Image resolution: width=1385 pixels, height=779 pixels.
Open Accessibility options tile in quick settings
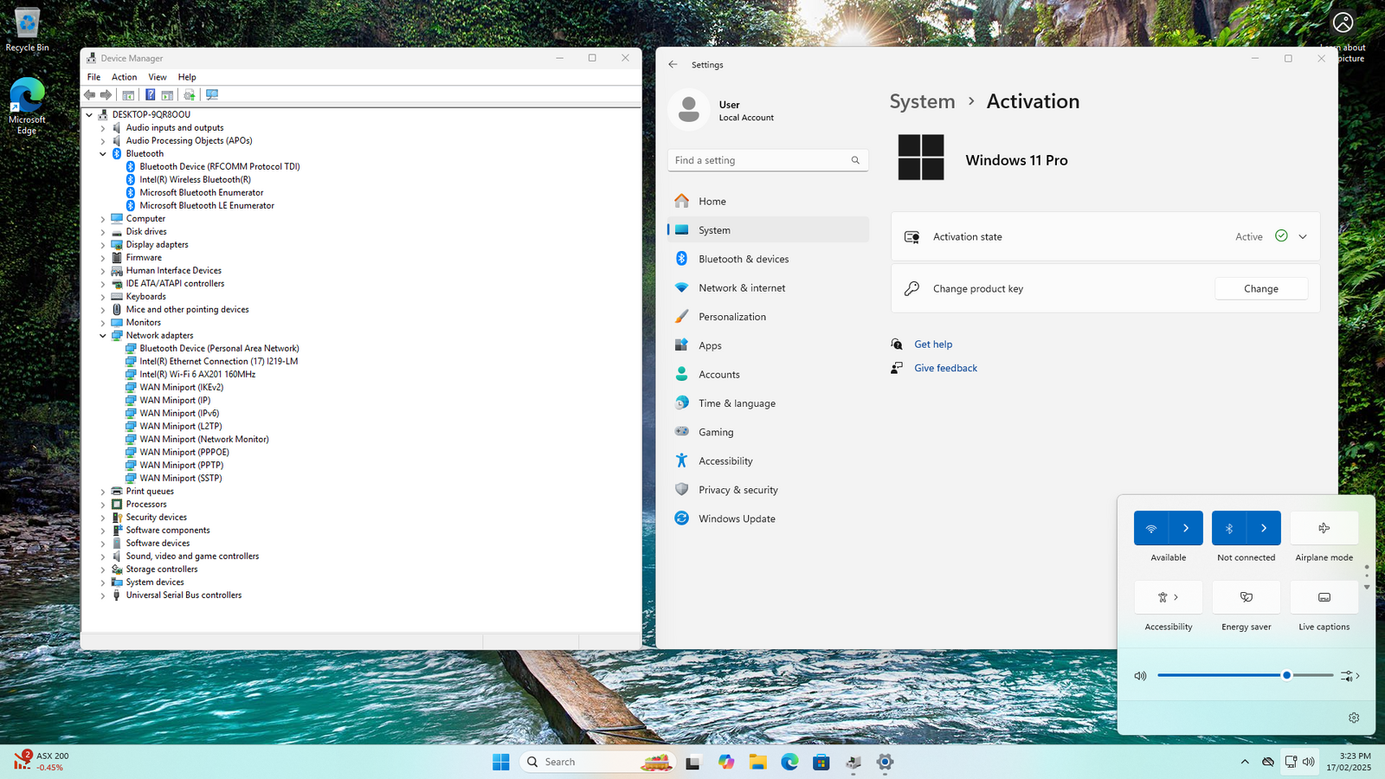[x=1169, y=597]
